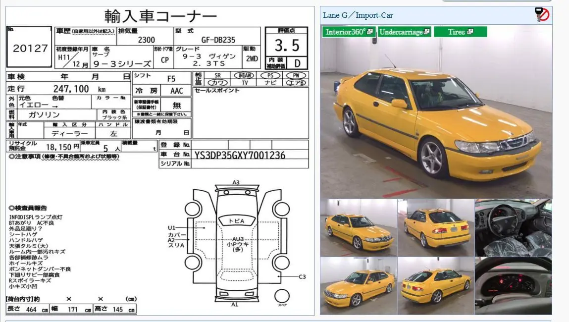Click the 検査員報告 section heading
The image size is (569, 322).
28,208
